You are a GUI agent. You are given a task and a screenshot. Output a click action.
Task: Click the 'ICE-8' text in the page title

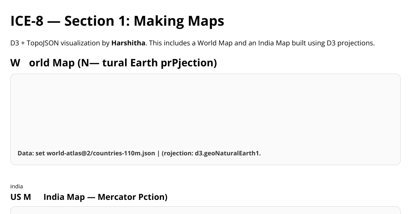tap(27, 21)
